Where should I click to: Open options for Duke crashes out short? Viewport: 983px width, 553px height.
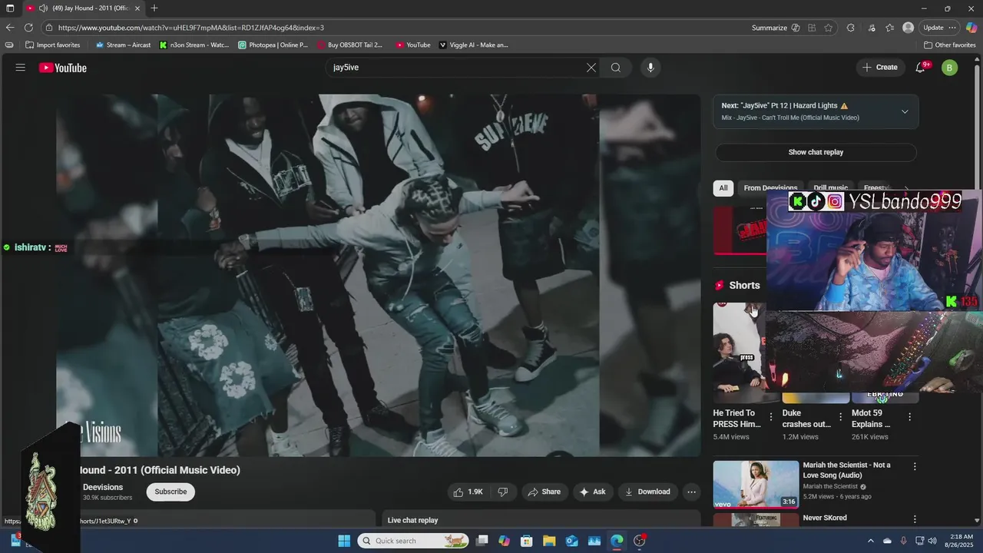coord(840,417)
